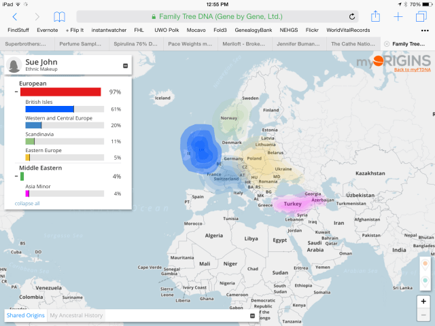Click the 'collapse all' link
The image size is (435, 326).
(27, 203)
